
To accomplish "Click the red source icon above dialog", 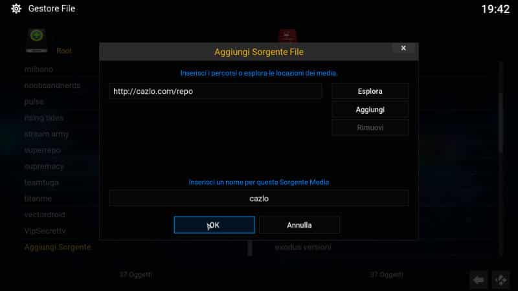I will click(287, 36).
